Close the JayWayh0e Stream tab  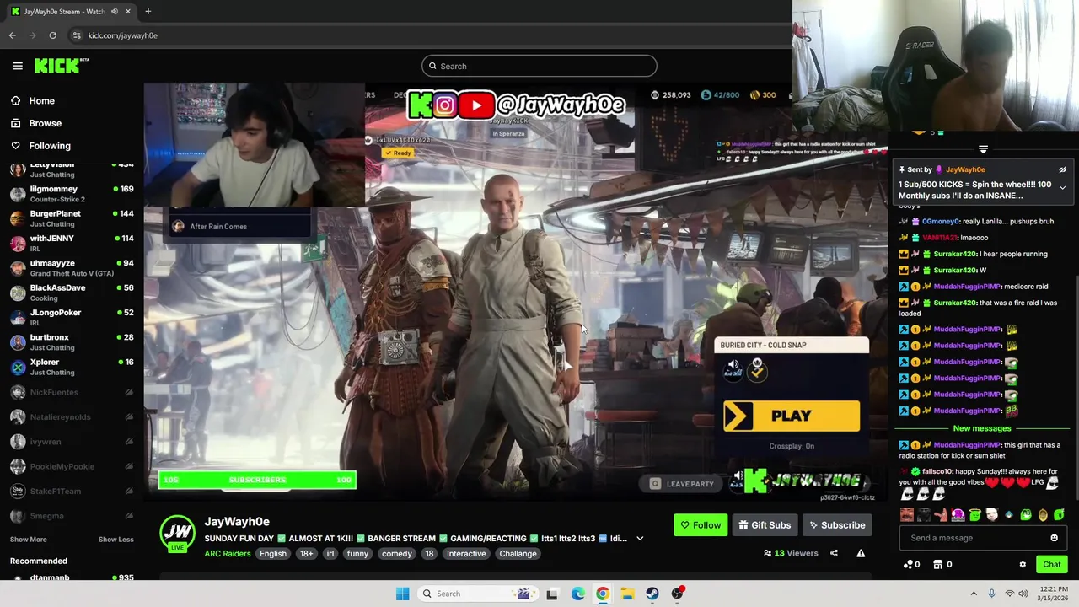coord(128,12)
